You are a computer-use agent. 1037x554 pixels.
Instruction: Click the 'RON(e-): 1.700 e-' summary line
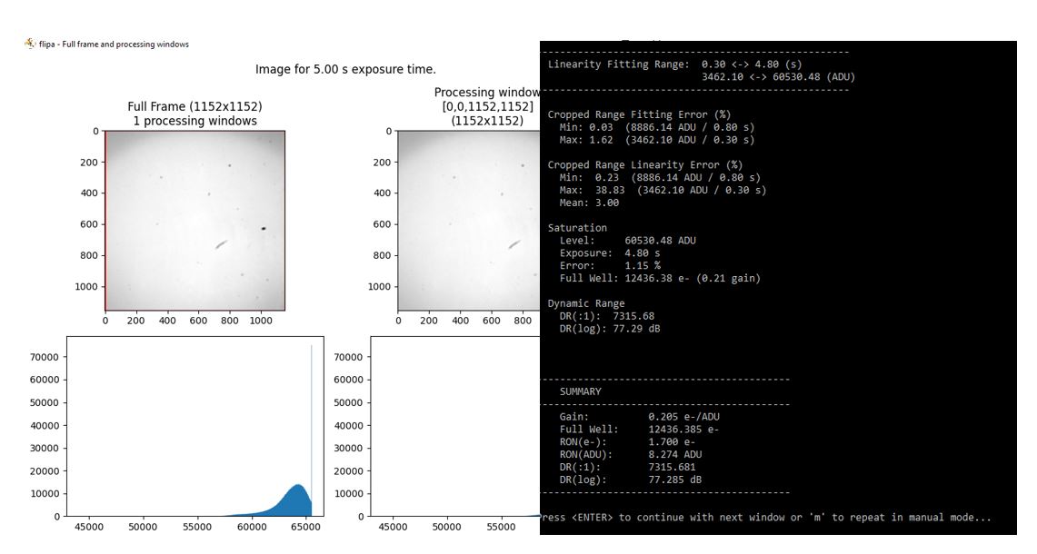627,441
